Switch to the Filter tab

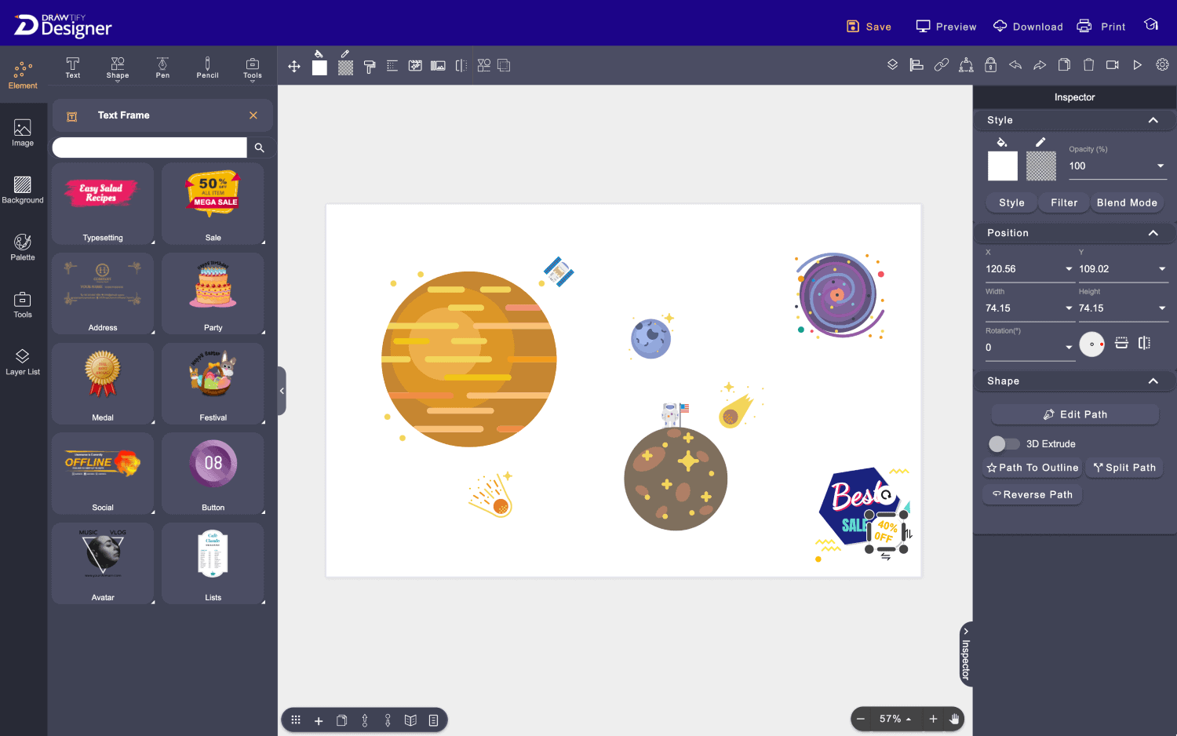point(1064,202)
